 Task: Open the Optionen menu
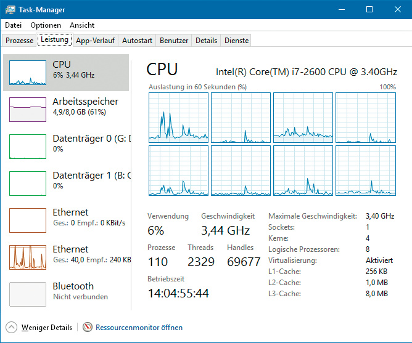pyautogui.click(x=46, y=25)
